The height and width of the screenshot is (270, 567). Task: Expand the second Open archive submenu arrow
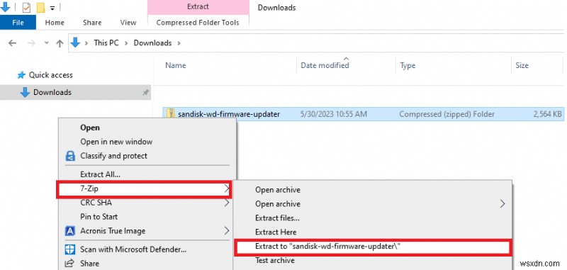[x=503, y=204]
